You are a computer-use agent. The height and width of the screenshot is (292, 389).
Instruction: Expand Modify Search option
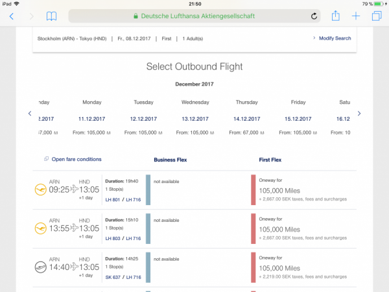(335, 38)
